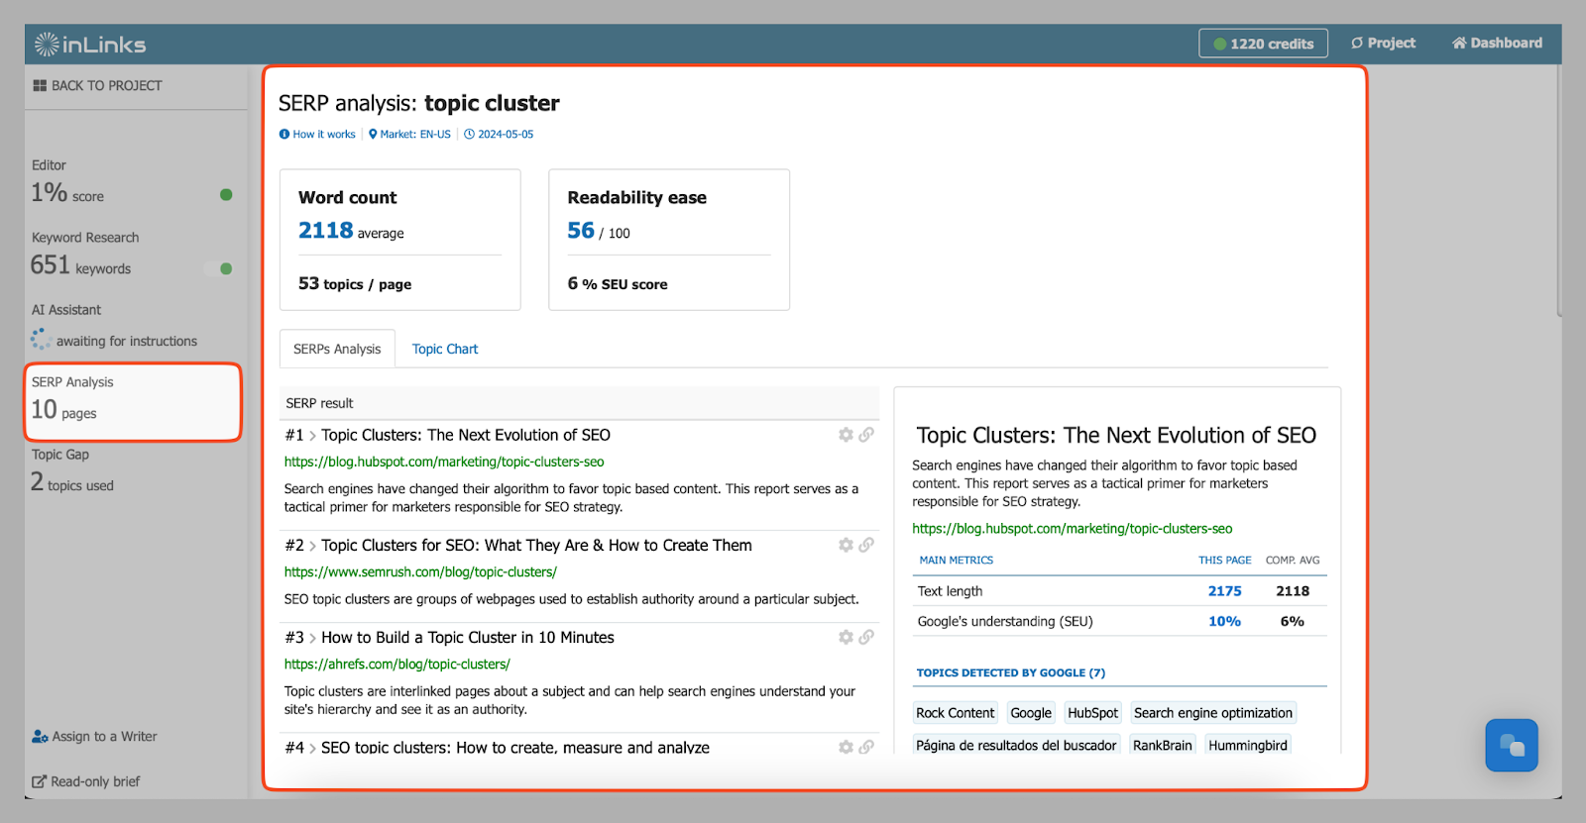Go to the Dashboard
This screenshot has height=823, width=1586.
tap(1497, 43)
